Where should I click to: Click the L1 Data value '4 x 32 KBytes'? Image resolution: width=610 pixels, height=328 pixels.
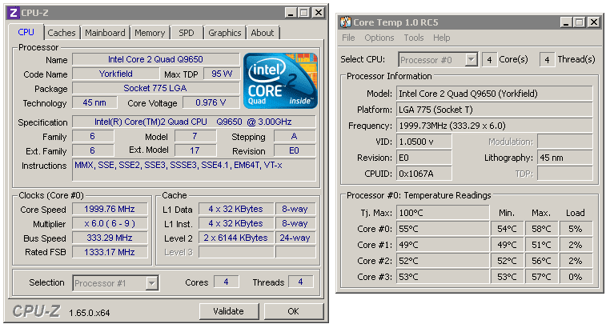point(235,209)
